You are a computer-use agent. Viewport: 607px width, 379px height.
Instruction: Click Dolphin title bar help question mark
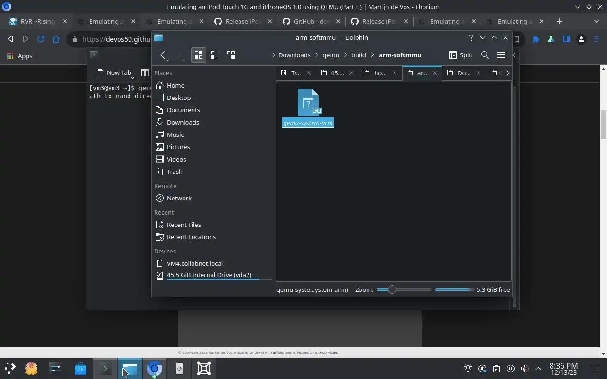[x=471, y=37]
